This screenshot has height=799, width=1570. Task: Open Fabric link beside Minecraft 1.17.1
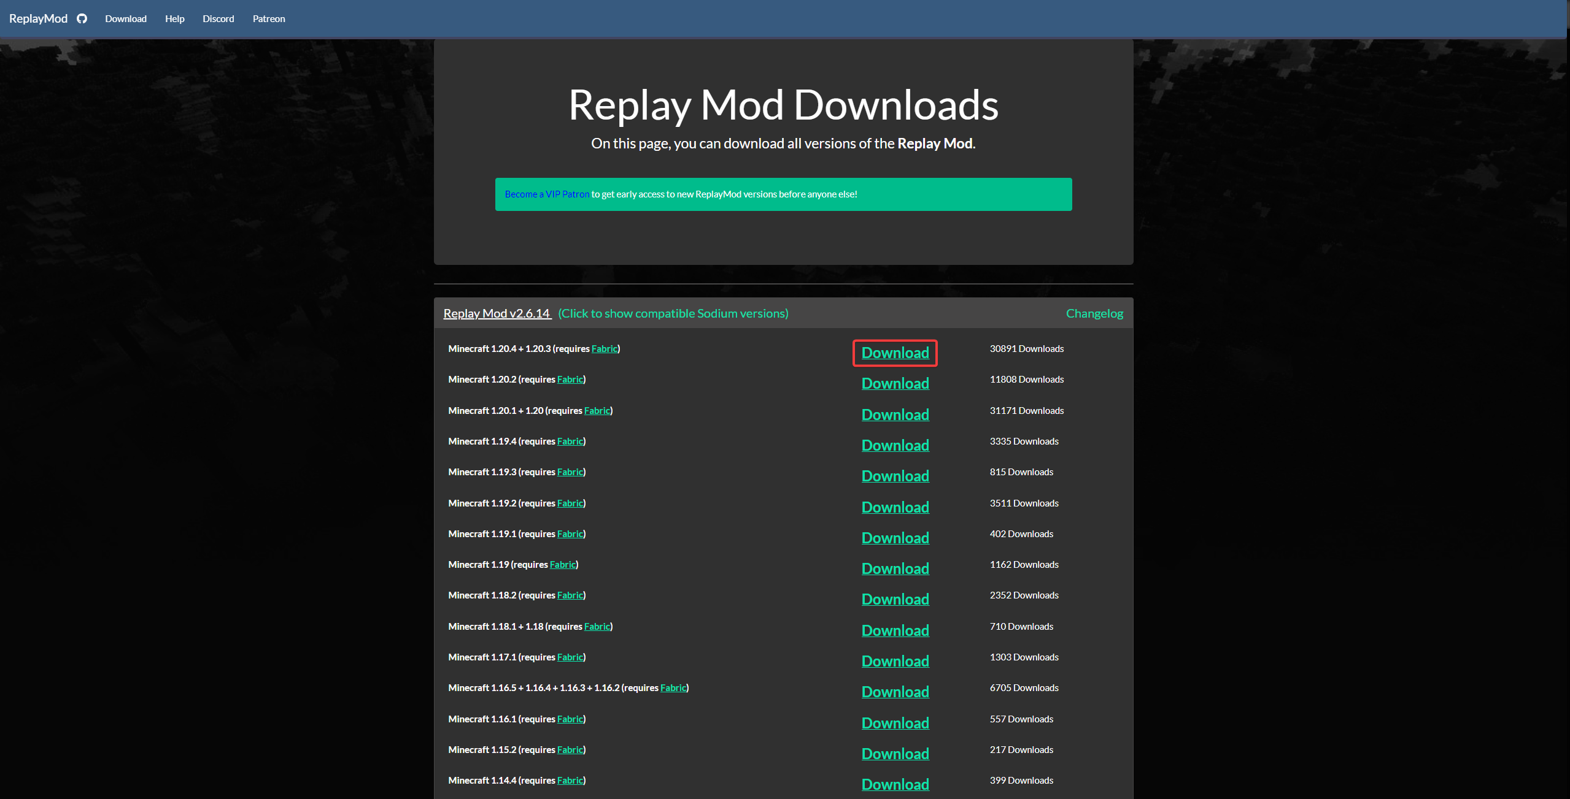tap(570, 657)
